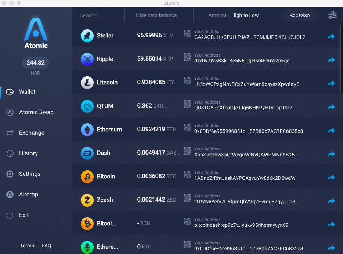Click the QTUM address QU81GYRpXfeatQeTJg6KHKPyHLy1sp19rv
The width and height of the screenshot is (343, 254).
(243, 108)
